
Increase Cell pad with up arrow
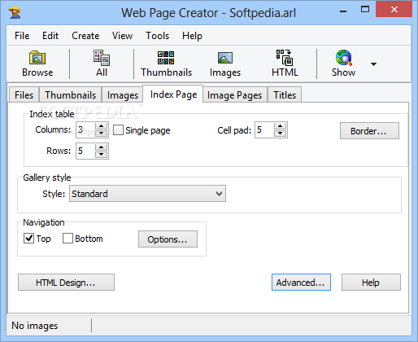(281, 126)
